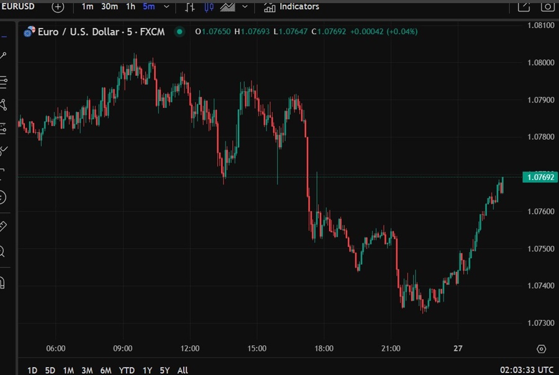Image resolution: width=559 pixels, height=375 pixels.
Task: Take a chart snapshot with camera icon
Action: (x=547, y=7)
